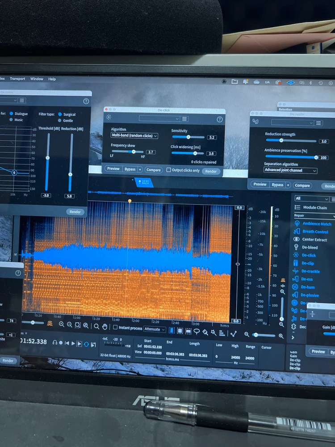335x447 pixels.
Task: Adjust the Sensitivity slider in De-click
Action: [x=188, y=137]
